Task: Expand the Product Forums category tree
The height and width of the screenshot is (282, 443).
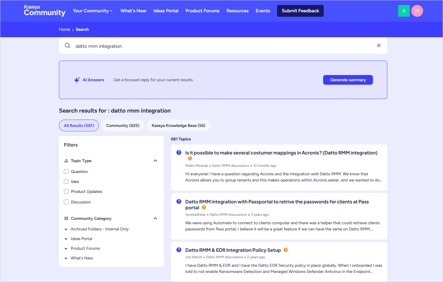Action: (66, 249)
